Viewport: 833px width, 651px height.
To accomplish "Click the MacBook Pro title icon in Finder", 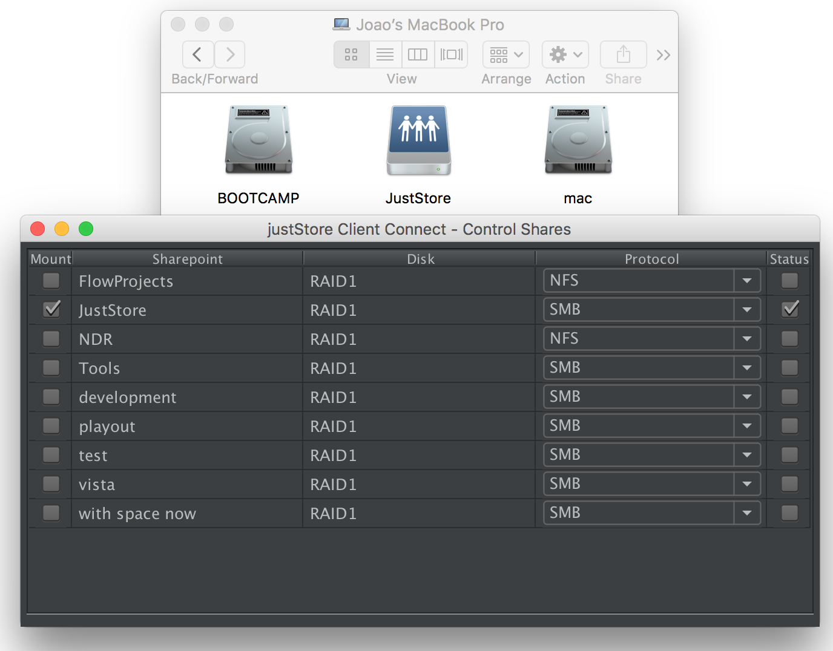I will [341, 24].
